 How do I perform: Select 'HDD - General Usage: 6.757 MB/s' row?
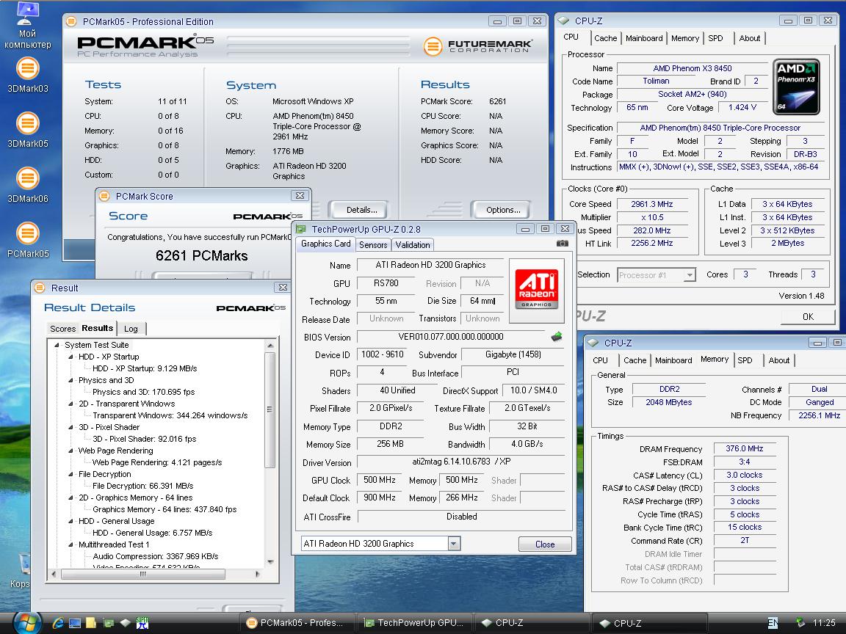(153, 533)
